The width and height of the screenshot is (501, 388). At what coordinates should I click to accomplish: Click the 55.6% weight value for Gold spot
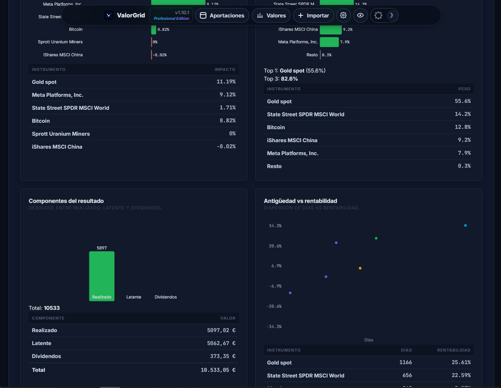463,101
